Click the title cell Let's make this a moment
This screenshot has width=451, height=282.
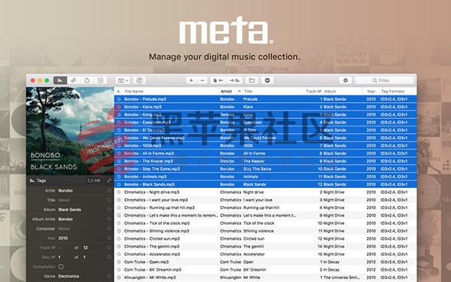coord(270,216)
